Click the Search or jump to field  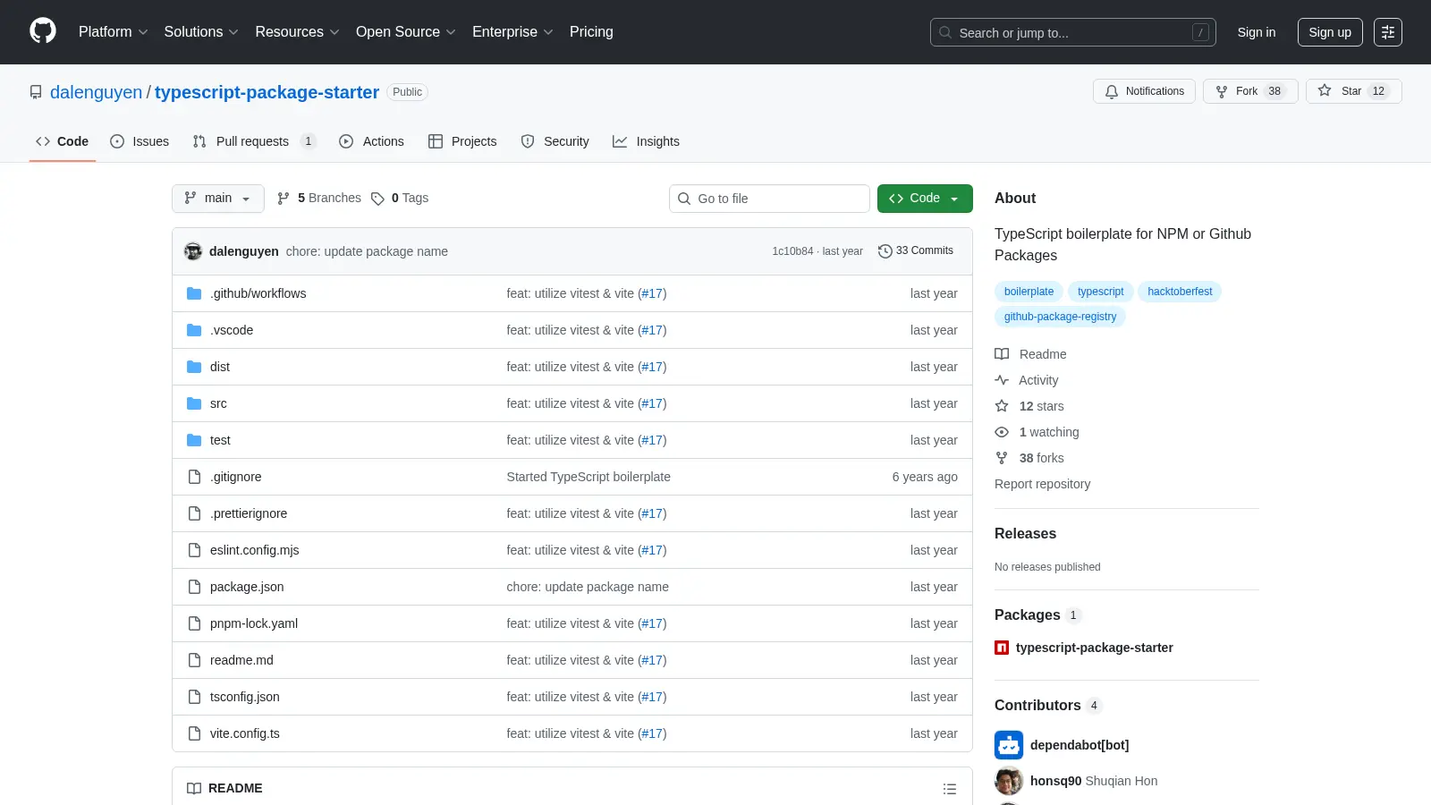1073,32
